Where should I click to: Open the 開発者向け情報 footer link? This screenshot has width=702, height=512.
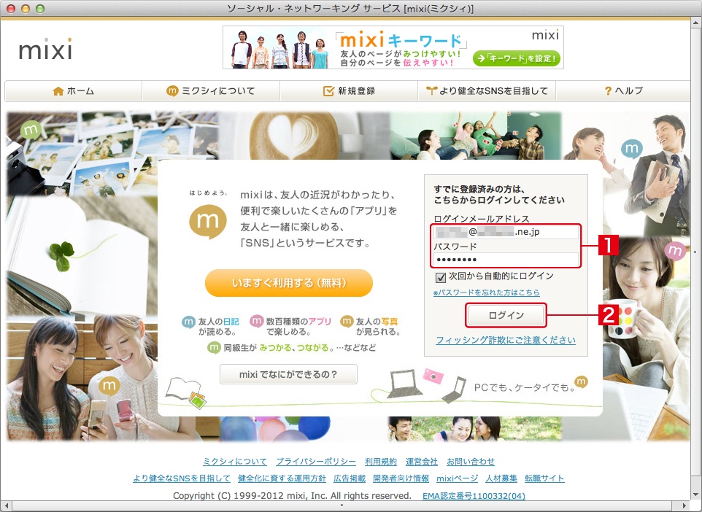(x=401, y=478)
